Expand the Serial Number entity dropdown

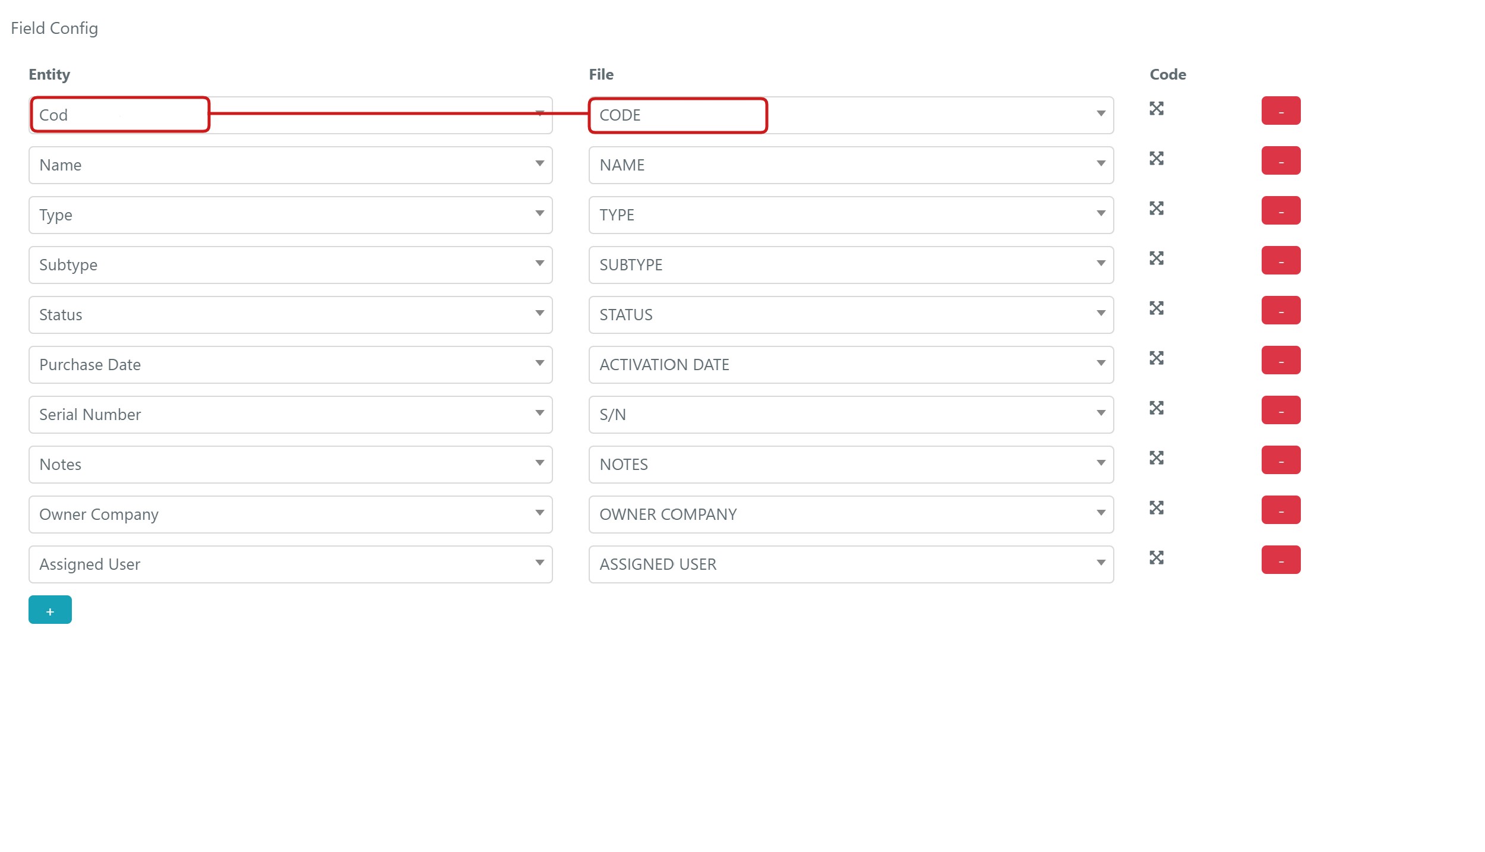[290, 415]
